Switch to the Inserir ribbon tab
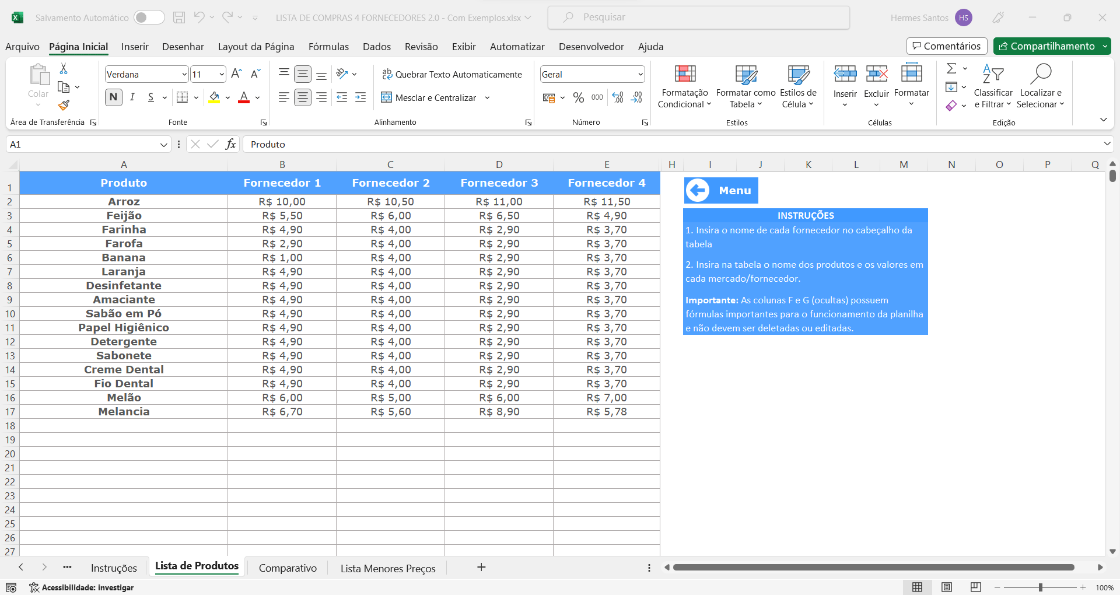Image resolution: width=1120 pixels, height=595 pixels. click(135, 47)
